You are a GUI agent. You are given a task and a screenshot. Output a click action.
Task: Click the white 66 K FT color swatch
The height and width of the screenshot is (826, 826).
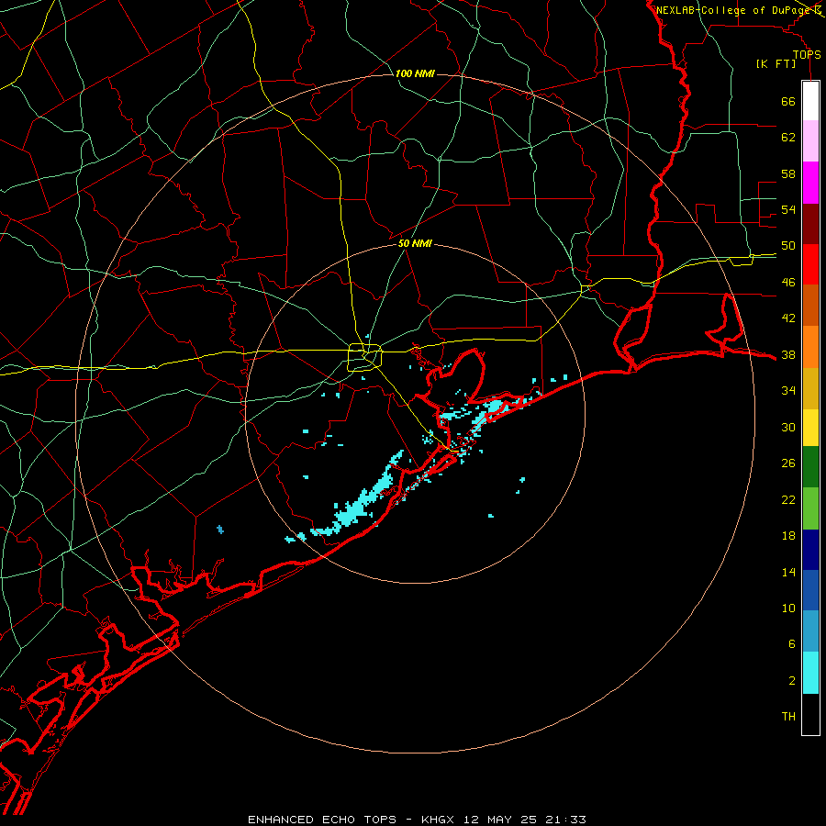[x=810, y=101]
